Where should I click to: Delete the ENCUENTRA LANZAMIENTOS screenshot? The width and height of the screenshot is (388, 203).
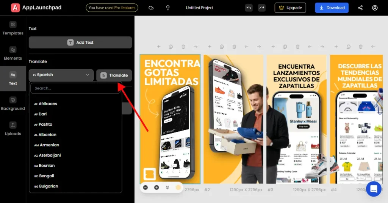[297, 46]
